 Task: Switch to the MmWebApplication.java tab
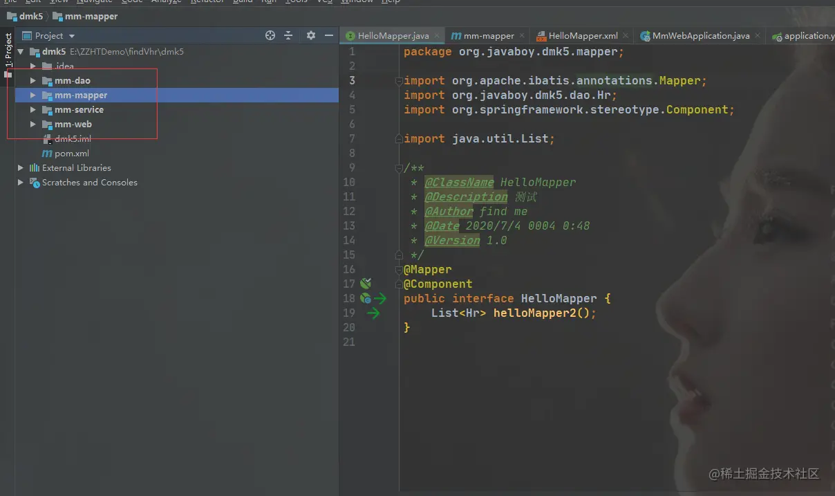tap(700, 36)
